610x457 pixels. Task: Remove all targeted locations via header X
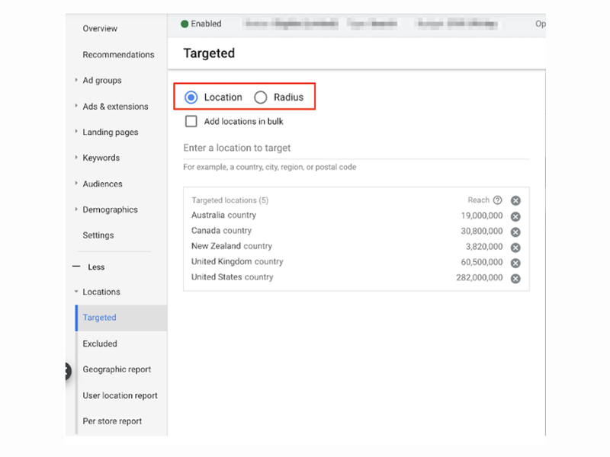[x=515, y=200]
